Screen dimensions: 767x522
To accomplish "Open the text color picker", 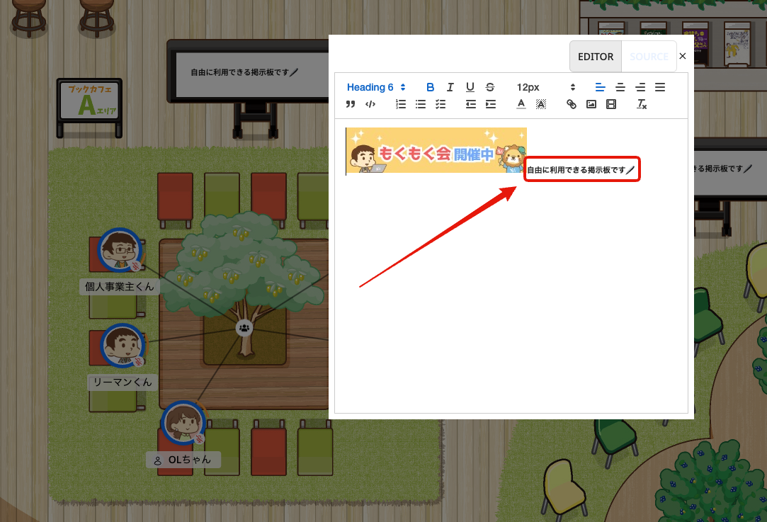I will point(521,104).
